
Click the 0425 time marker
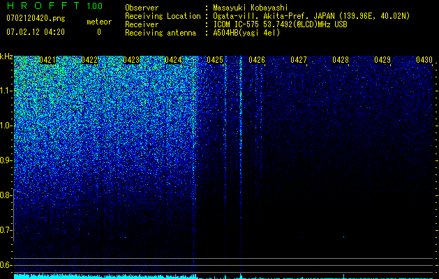pos(215,60)
